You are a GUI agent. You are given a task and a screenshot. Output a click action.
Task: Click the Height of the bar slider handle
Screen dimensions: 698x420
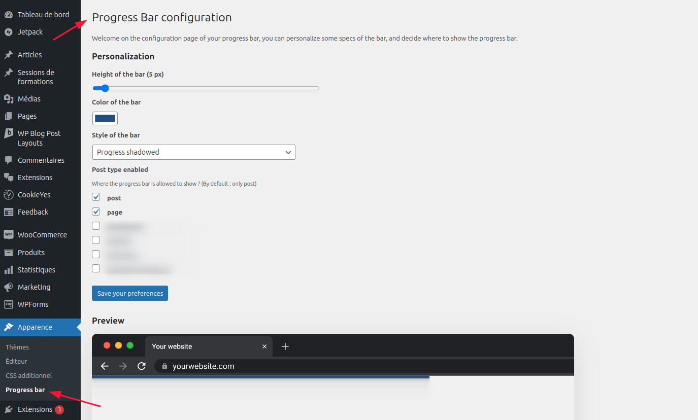(x=105, y=88)
